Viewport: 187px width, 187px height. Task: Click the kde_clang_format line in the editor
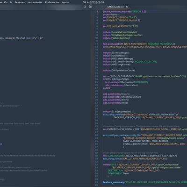tap(135, 158)
